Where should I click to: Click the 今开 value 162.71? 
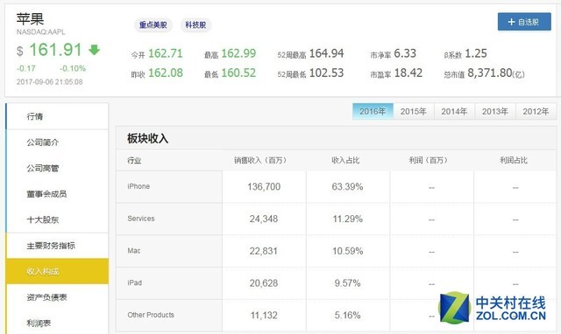point(166,53)
